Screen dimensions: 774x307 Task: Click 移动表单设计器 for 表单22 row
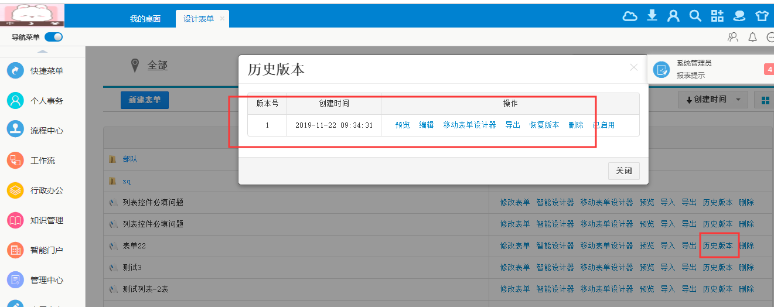coord(606,245)
